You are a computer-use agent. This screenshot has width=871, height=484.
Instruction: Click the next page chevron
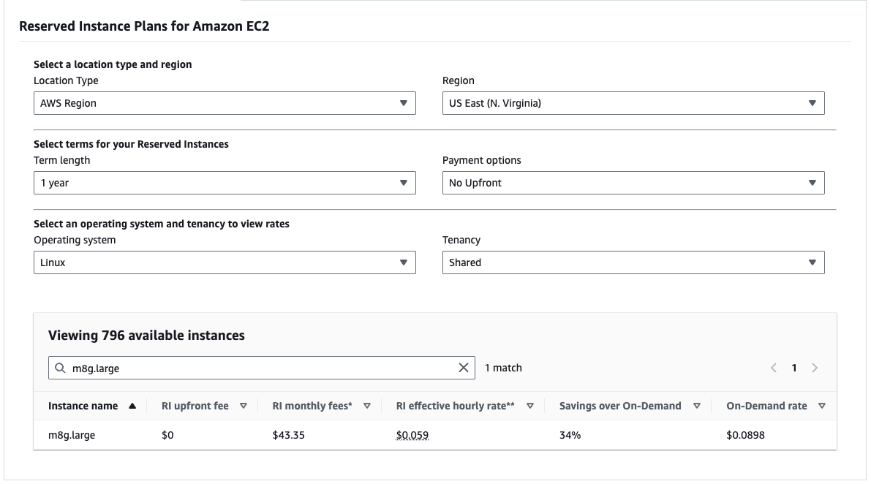pyautogui.click(x=815, y=368)
